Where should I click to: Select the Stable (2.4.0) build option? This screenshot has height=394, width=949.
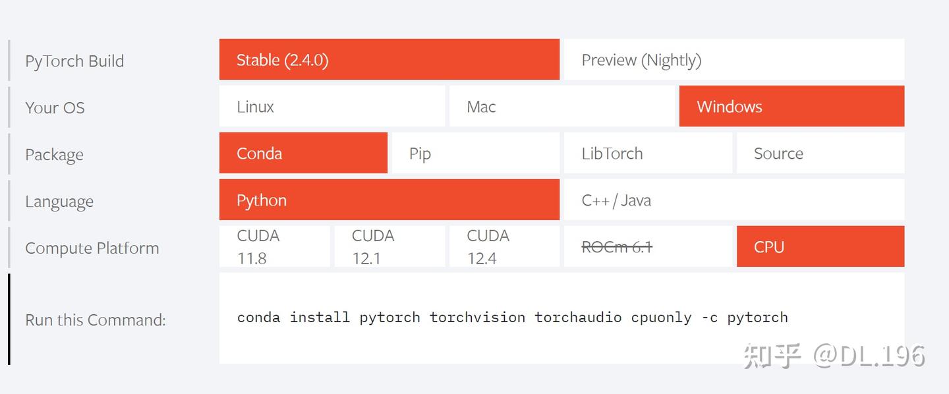(x=389, y=60)
